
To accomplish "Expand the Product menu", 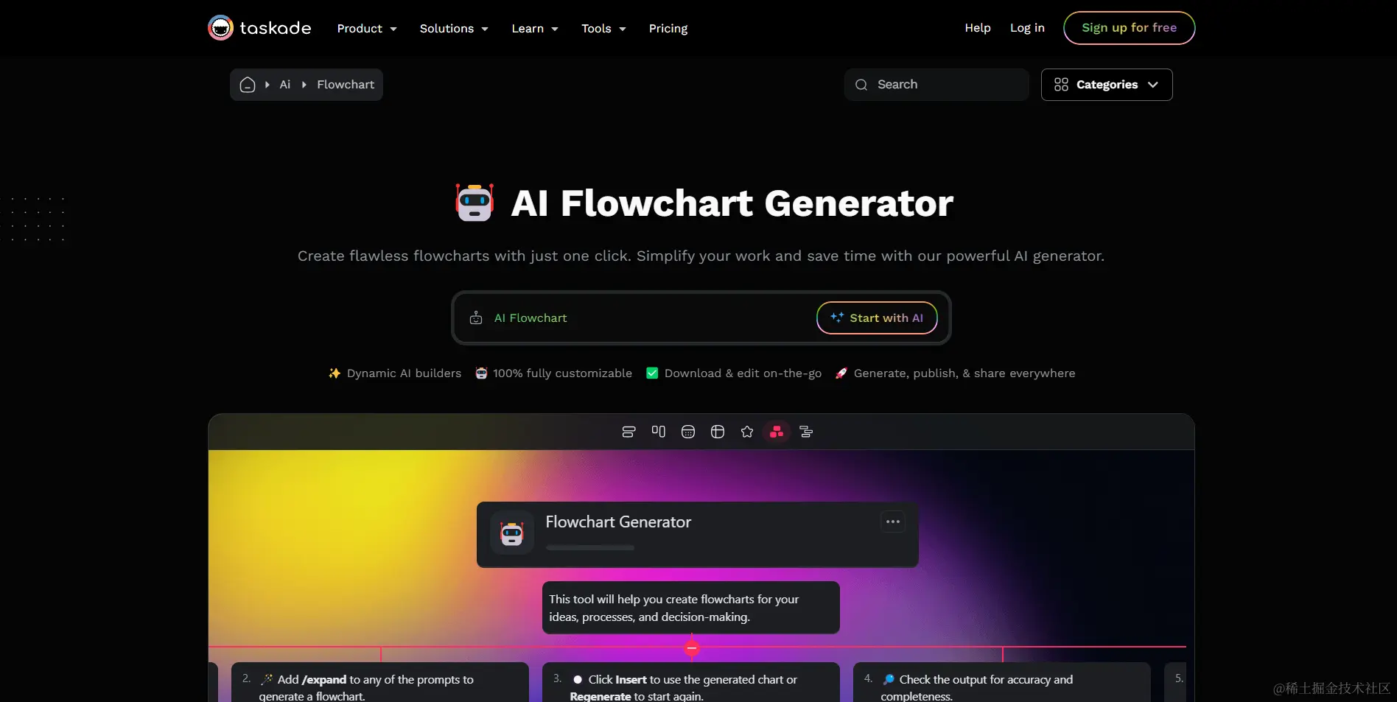I will click(367, 29).
